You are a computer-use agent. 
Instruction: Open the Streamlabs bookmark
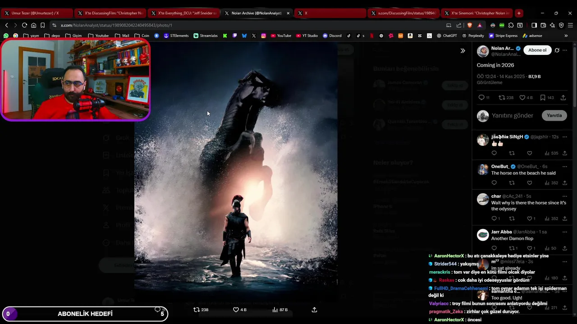(x=206, y=36)
